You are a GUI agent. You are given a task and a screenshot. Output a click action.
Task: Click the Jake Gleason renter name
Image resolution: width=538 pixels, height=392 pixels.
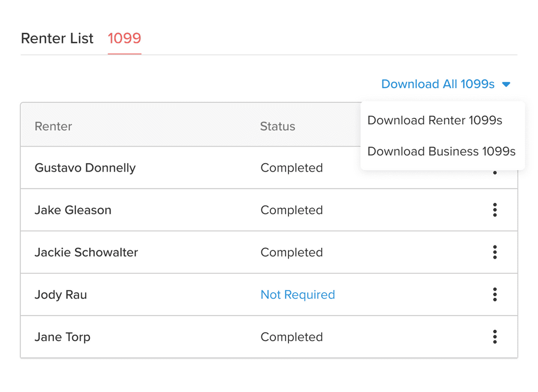click(73, 210)
